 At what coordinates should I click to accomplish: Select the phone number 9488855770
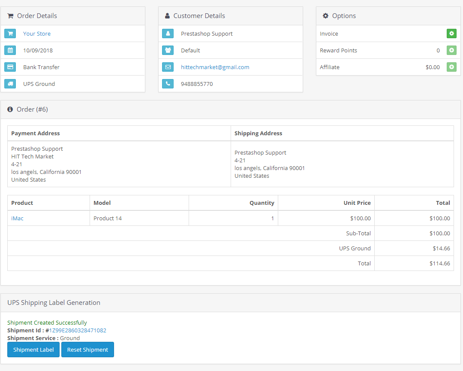(x=197, y=84)
